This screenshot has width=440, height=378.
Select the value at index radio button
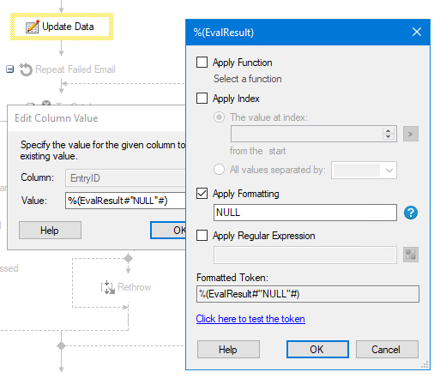219,117
